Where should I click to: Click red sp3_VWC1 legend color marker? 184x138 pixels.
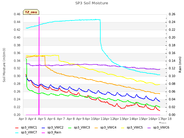pos(17,128)
